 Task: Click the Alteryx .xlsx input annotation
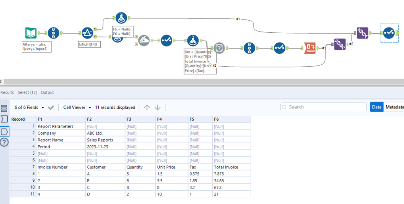[36, 47]
